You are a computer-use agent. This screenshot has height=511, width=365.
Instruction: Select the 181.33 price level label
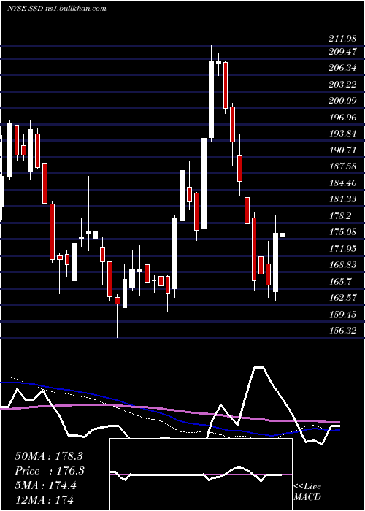343,199
